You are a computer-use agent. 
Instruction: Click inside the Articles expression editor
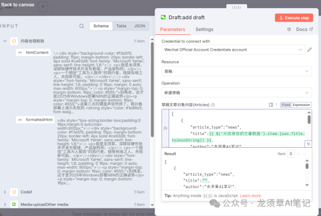(x=237, y=128)
